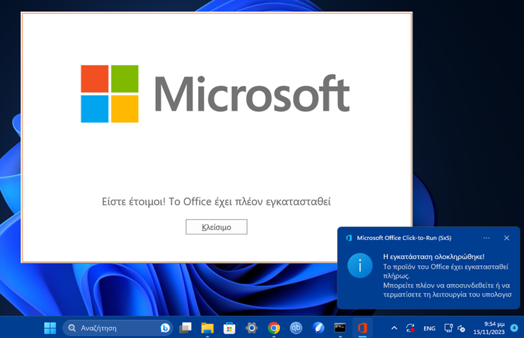Viewport: 524px width, 338px height.
Task: Click 'Η εγκατάσταση ολοκληρώθηκε!' notification heading
Action: (434, 257)
